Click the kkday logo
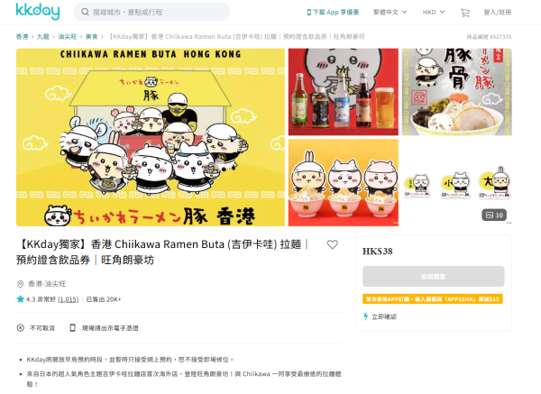This screenshot has width=541, height=394. tap(38, 12)
